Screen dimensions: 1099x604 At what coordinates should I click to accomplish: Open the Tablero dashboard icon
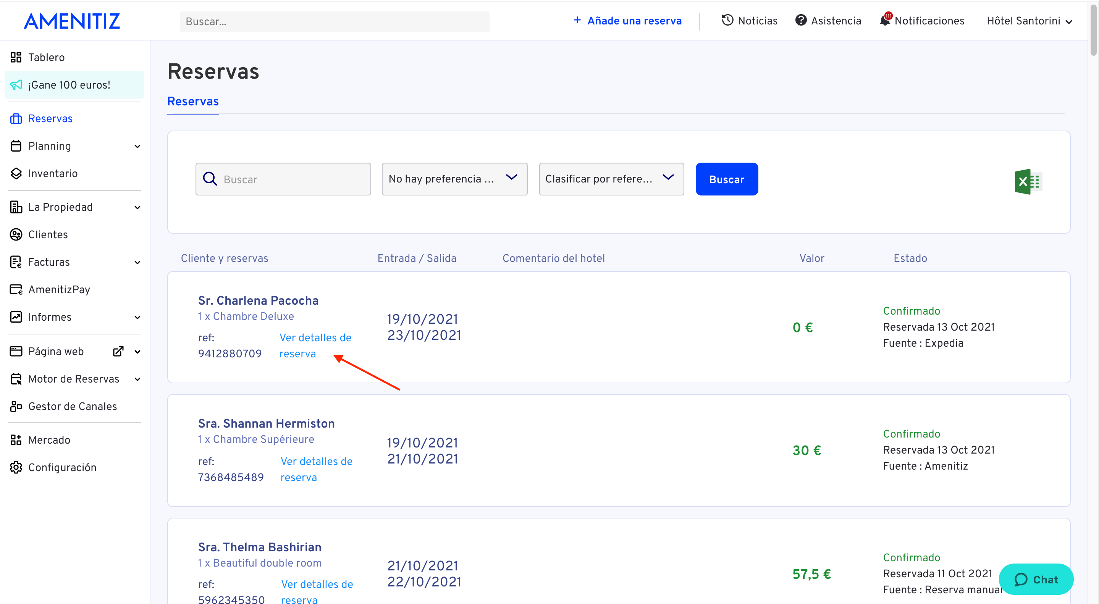coord(16,57)
